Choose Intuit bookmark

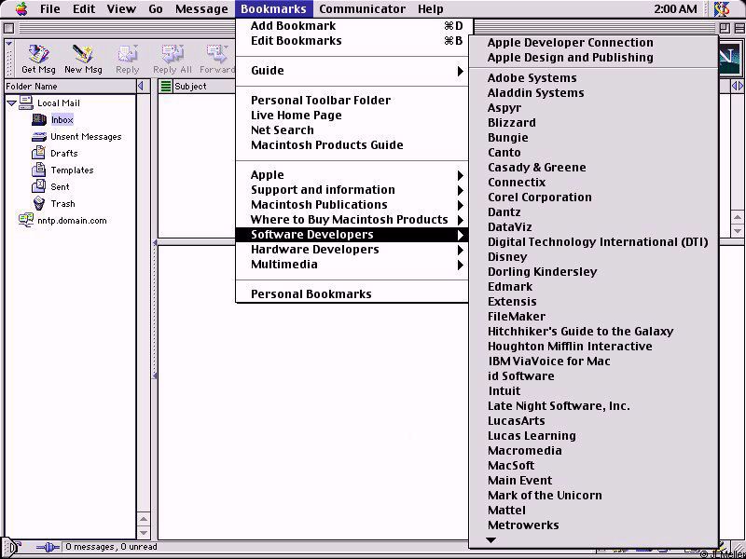pyautogui.click(x=593, y=391)
